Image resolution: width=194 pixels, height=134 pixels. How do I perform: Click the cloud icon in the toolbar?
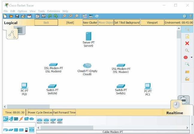pos(97,16)
